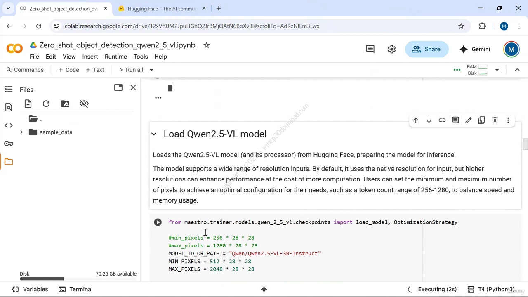Open notebook settings gear
This screenshot has width=528, height=297.
point(391,49)
